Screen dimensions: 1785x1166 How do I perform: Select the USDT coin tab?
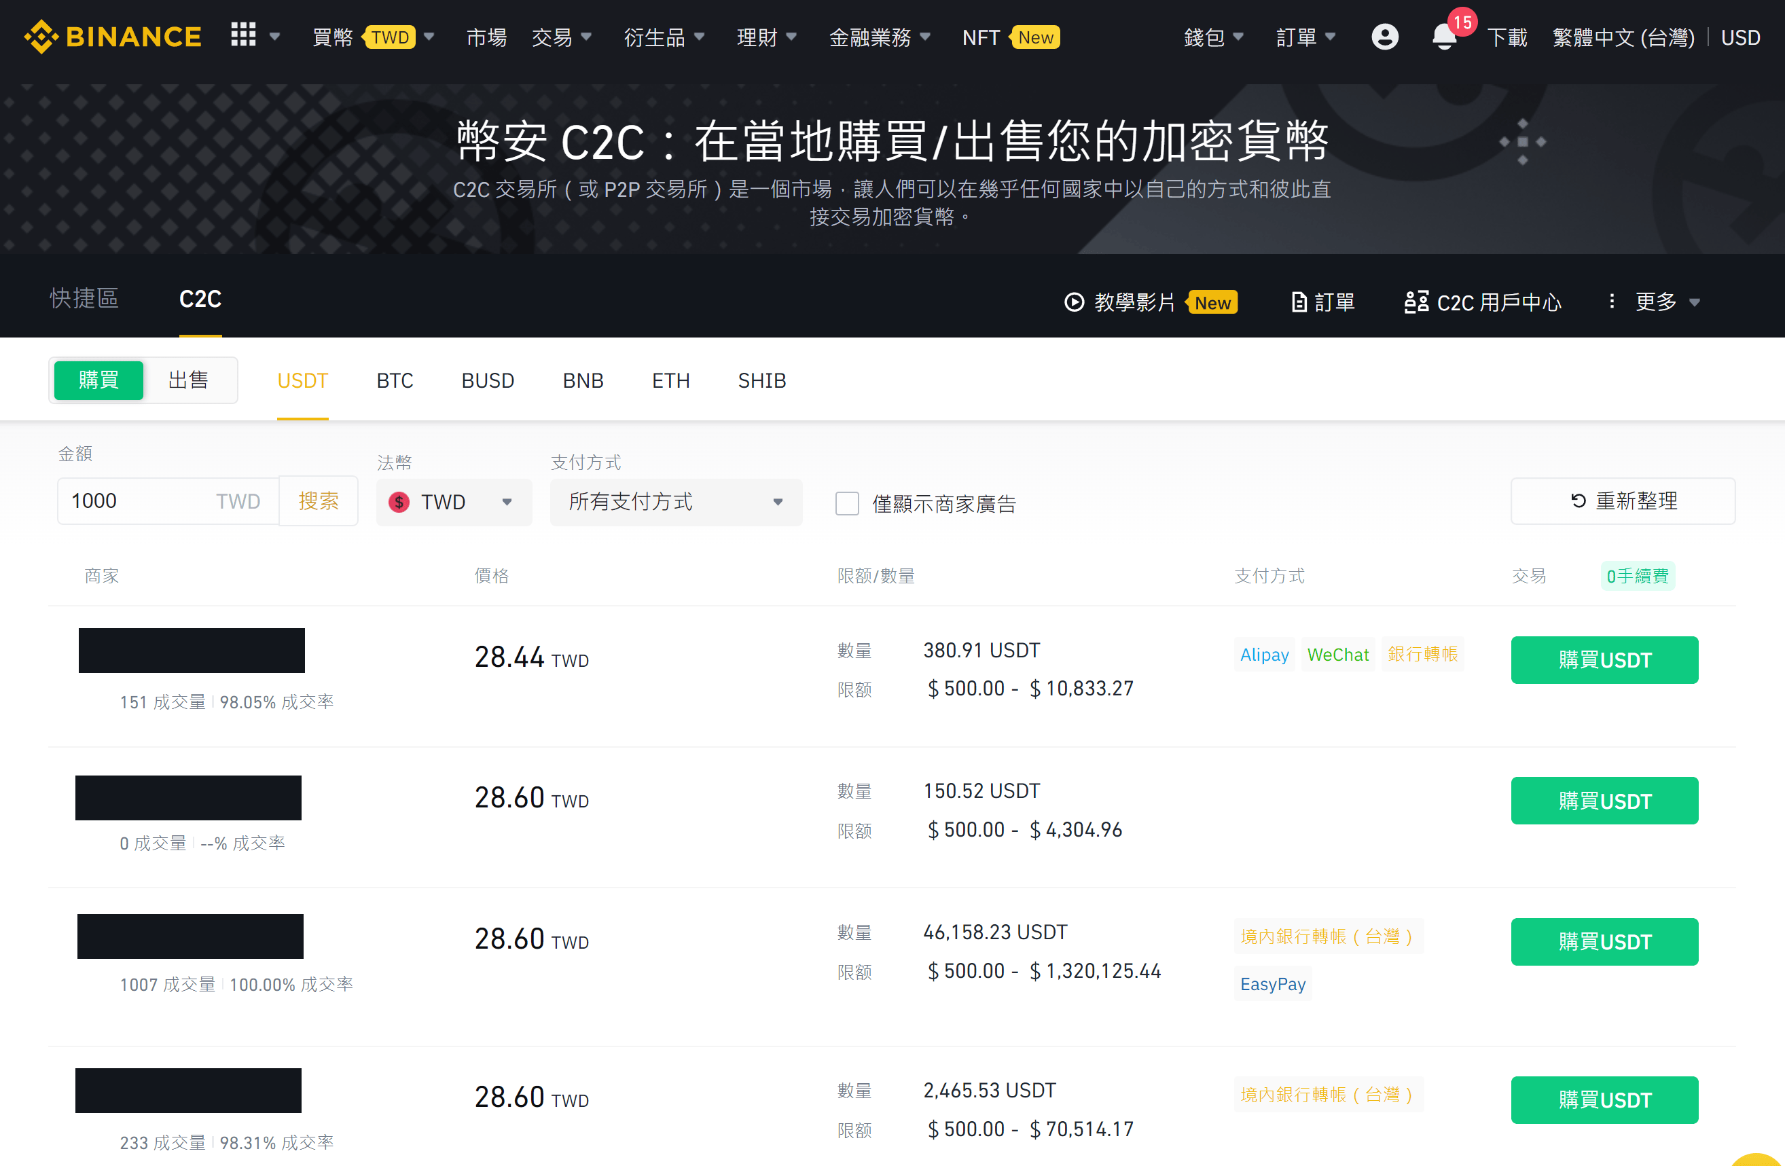(302, 381)
